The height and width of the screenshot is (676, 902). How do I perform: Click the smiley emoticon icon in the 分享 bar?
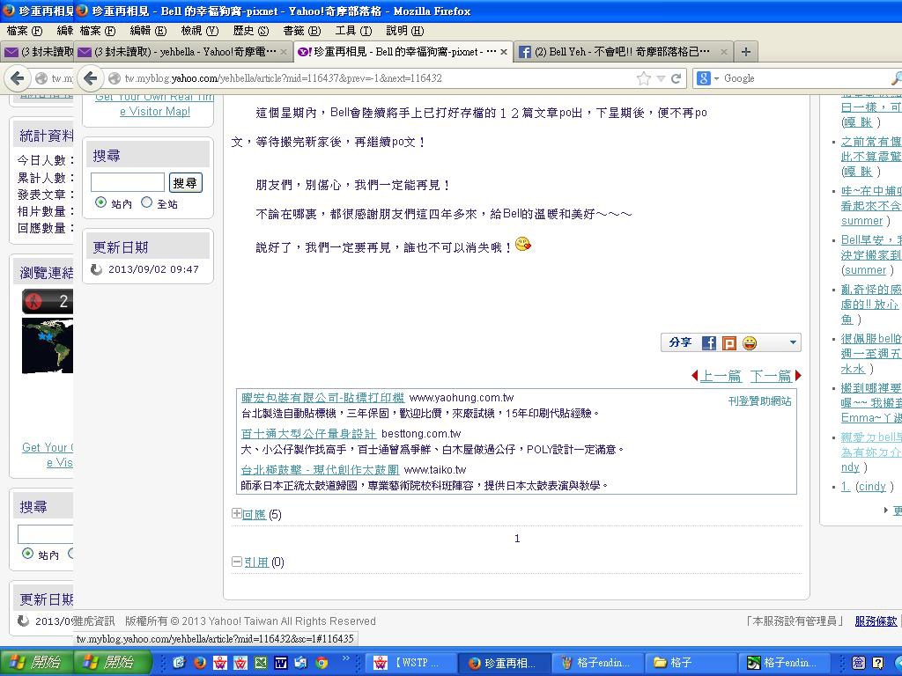[750, 343]
